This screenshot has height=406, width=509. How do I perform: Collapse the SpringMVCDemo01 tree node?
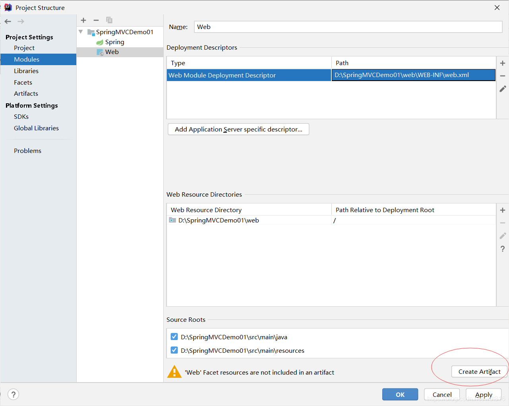81,32
